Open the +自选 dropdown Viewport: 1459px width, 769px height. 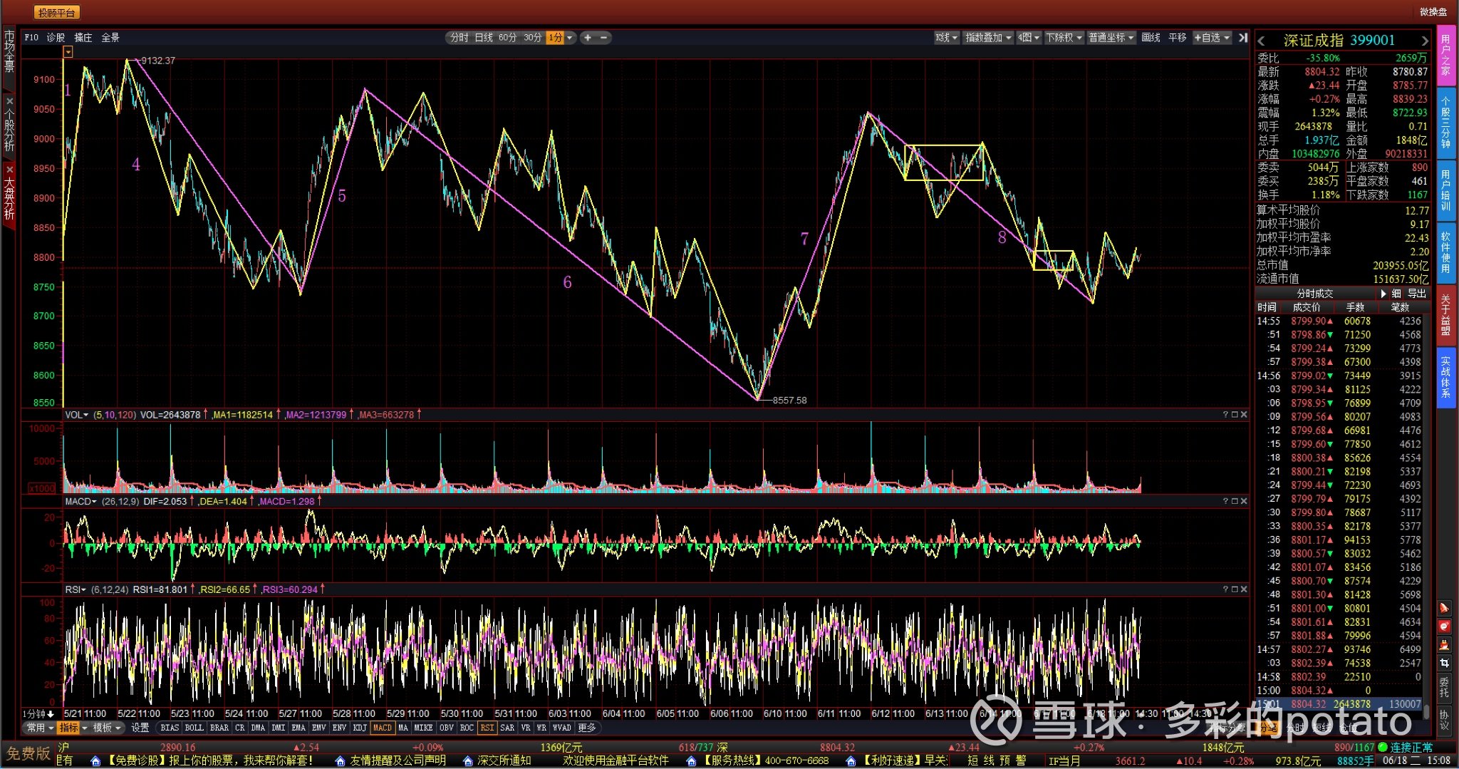[x=1212, y=38]
